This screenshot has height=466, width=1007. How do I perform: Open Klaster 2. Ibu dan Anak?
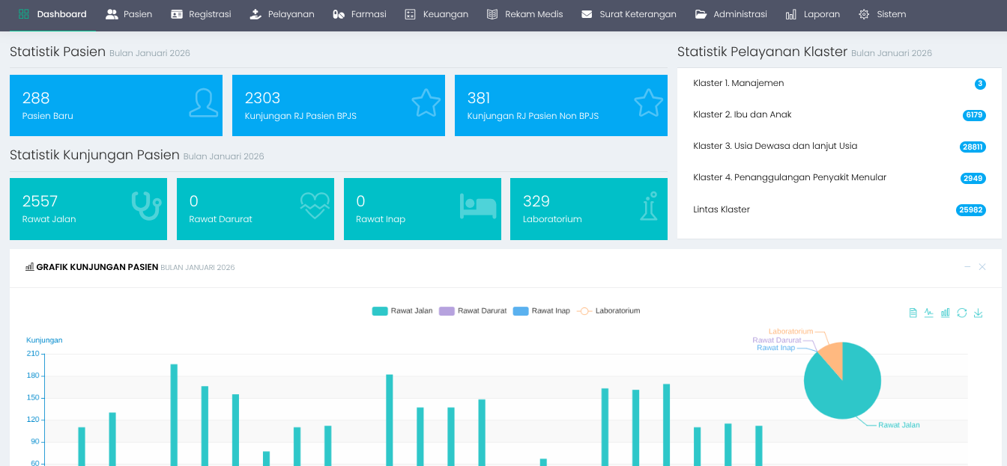[743, 114]
